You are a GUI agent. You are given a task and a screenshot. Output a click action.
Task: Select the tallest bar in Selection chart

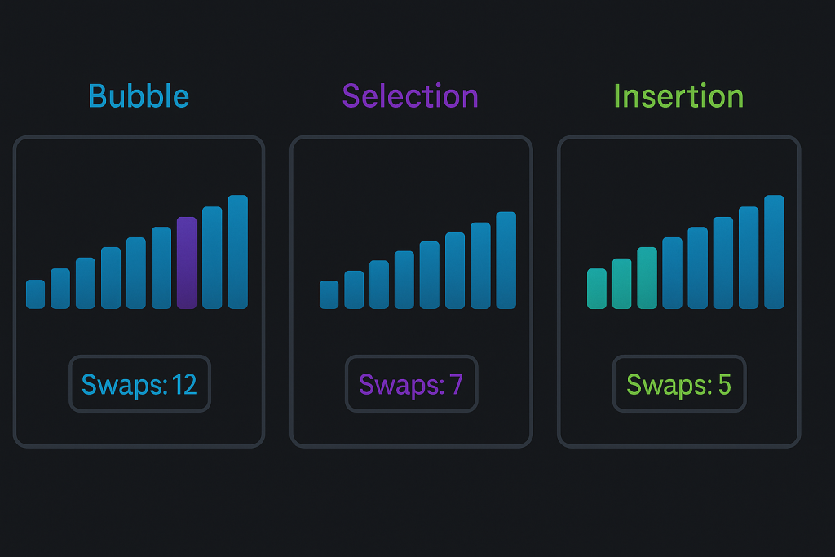coord(506,260)
